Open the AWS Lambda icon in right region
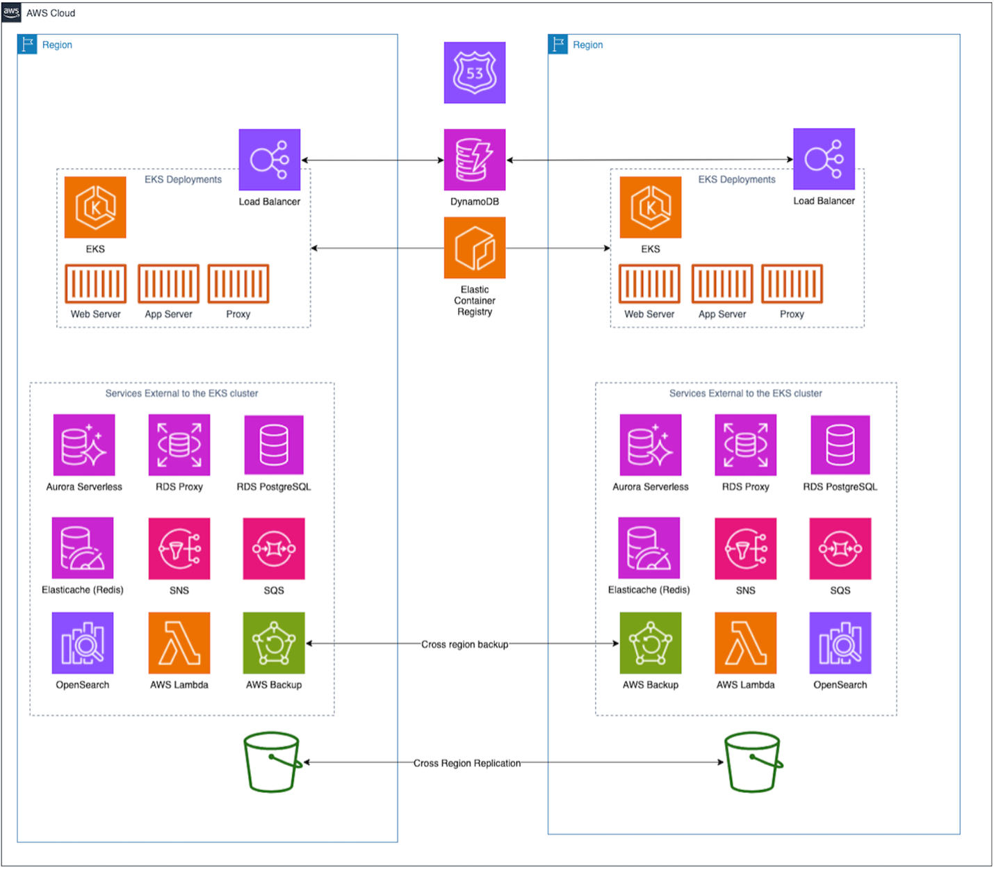This screenshot has width=994, height=872. pyautogui.click(x=744, y=643)
